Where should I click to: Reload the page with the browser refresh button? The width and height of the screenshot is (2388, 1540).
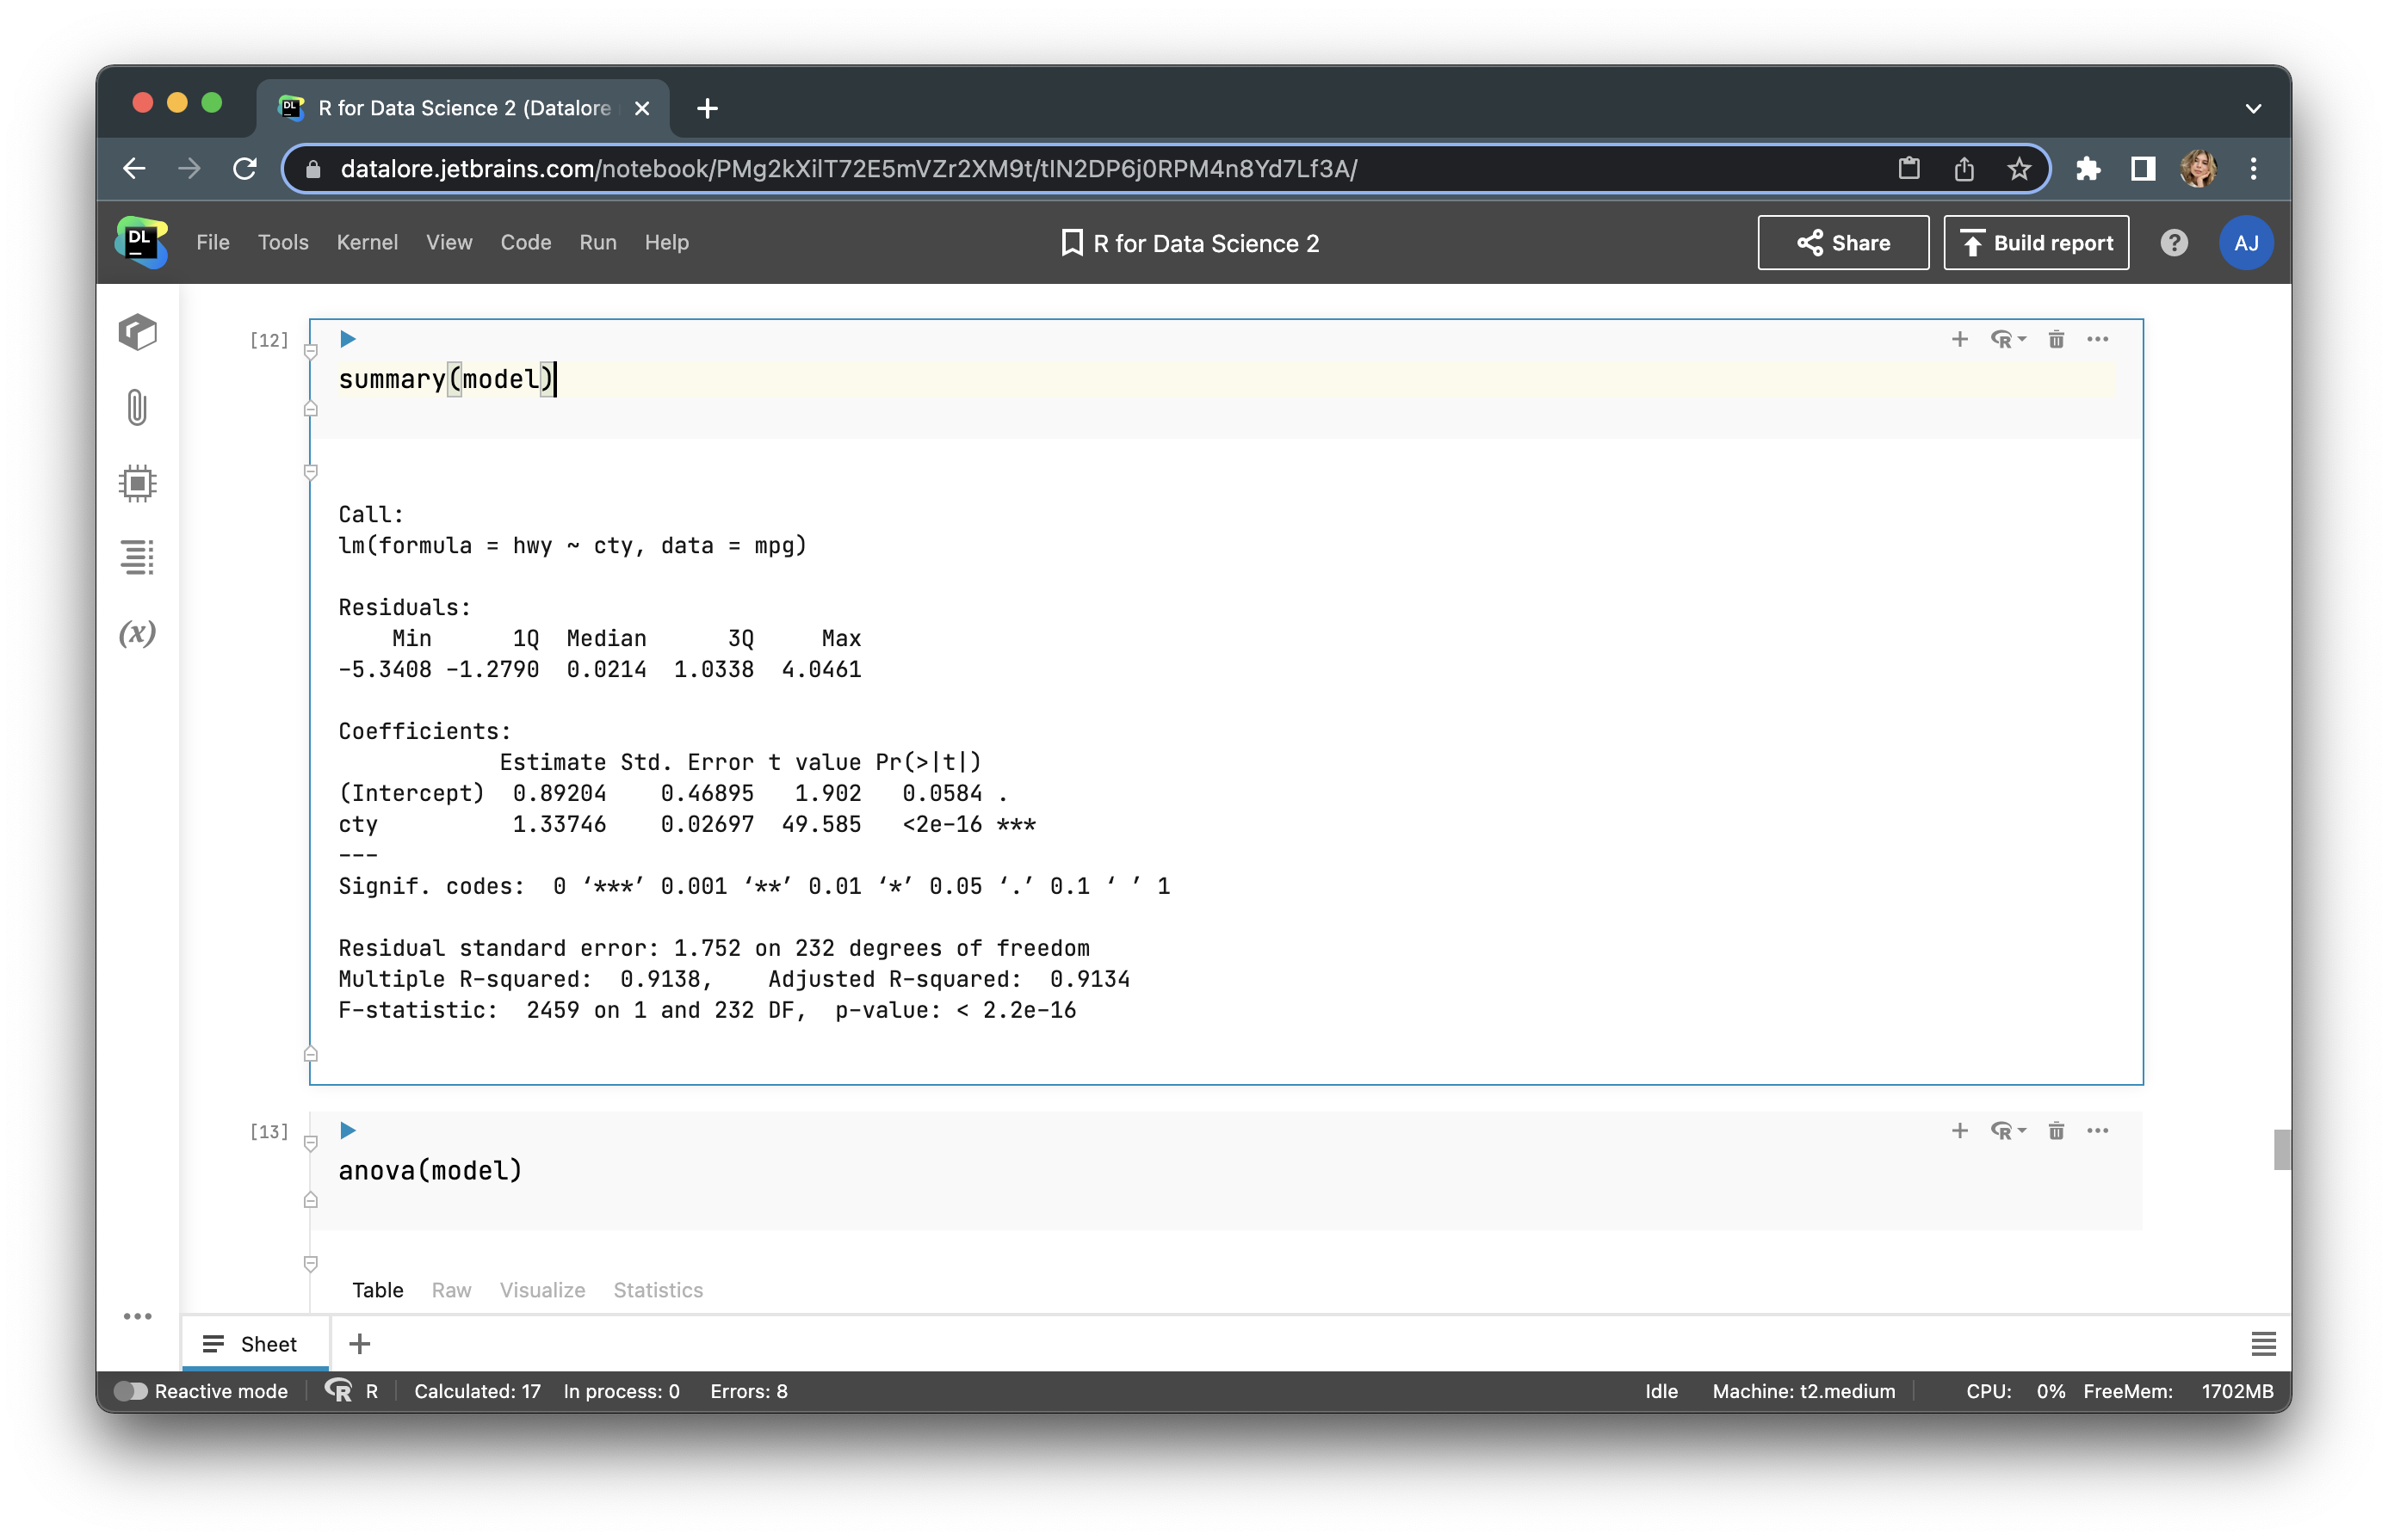coord(244,168)
